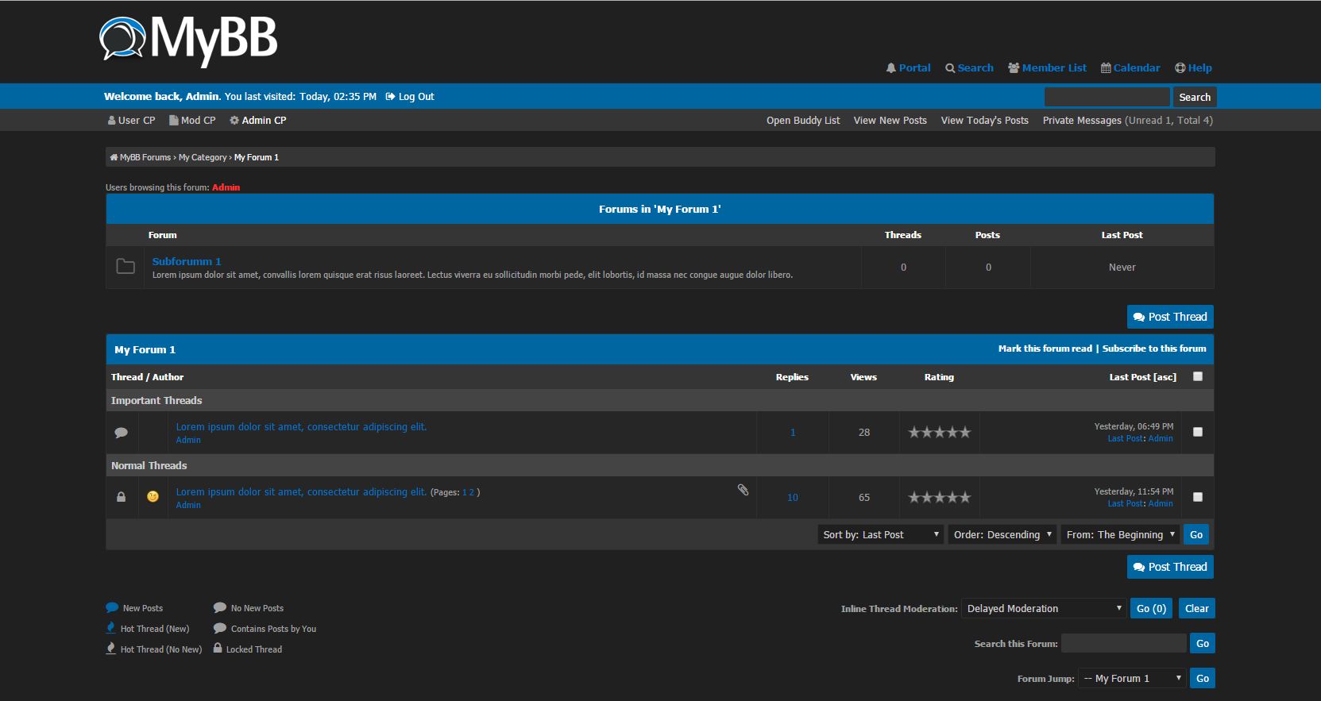Open the Sort by Last Post dropdown
This screenshot has width=1321, height=701.
point(881,535)
